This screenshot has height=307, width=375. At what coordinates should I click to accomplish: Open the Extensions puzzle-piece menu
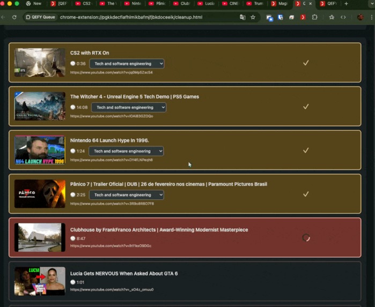click(314, 17)
